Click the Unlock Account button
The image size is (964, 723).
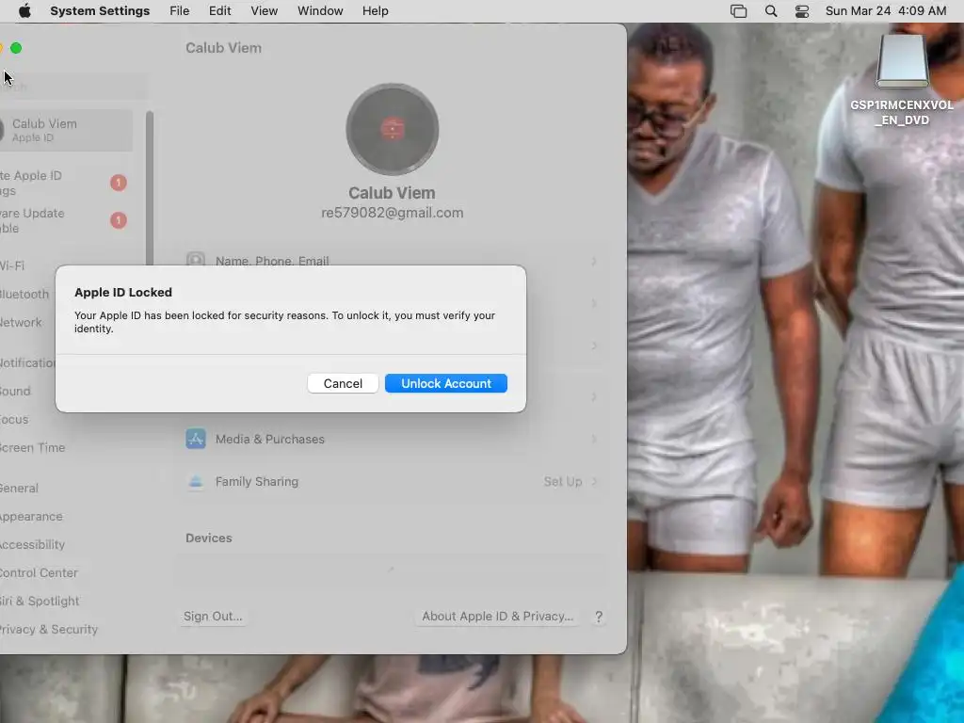(x=445, y=383)
